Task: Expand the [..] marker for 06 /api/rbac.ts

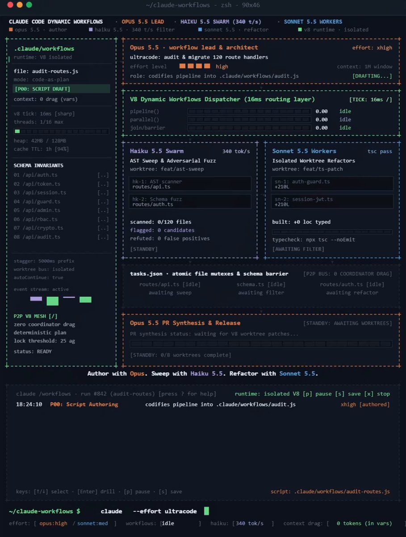Action: (103, 219)
